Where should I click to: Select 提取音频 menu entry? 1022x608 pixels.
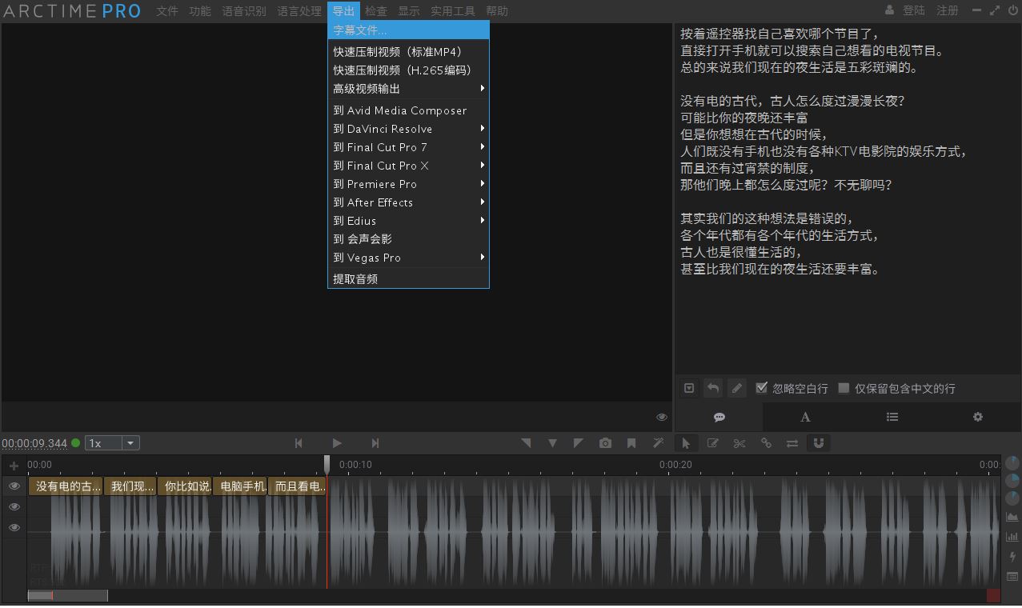tap(408, 279)
